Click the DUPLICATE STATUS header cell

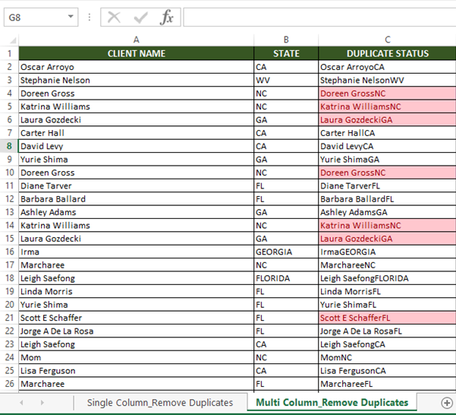pyautogui.click(x=388, y=54)
